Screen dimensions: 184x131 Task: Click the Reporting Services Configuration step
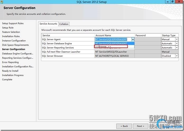point(18,58)
